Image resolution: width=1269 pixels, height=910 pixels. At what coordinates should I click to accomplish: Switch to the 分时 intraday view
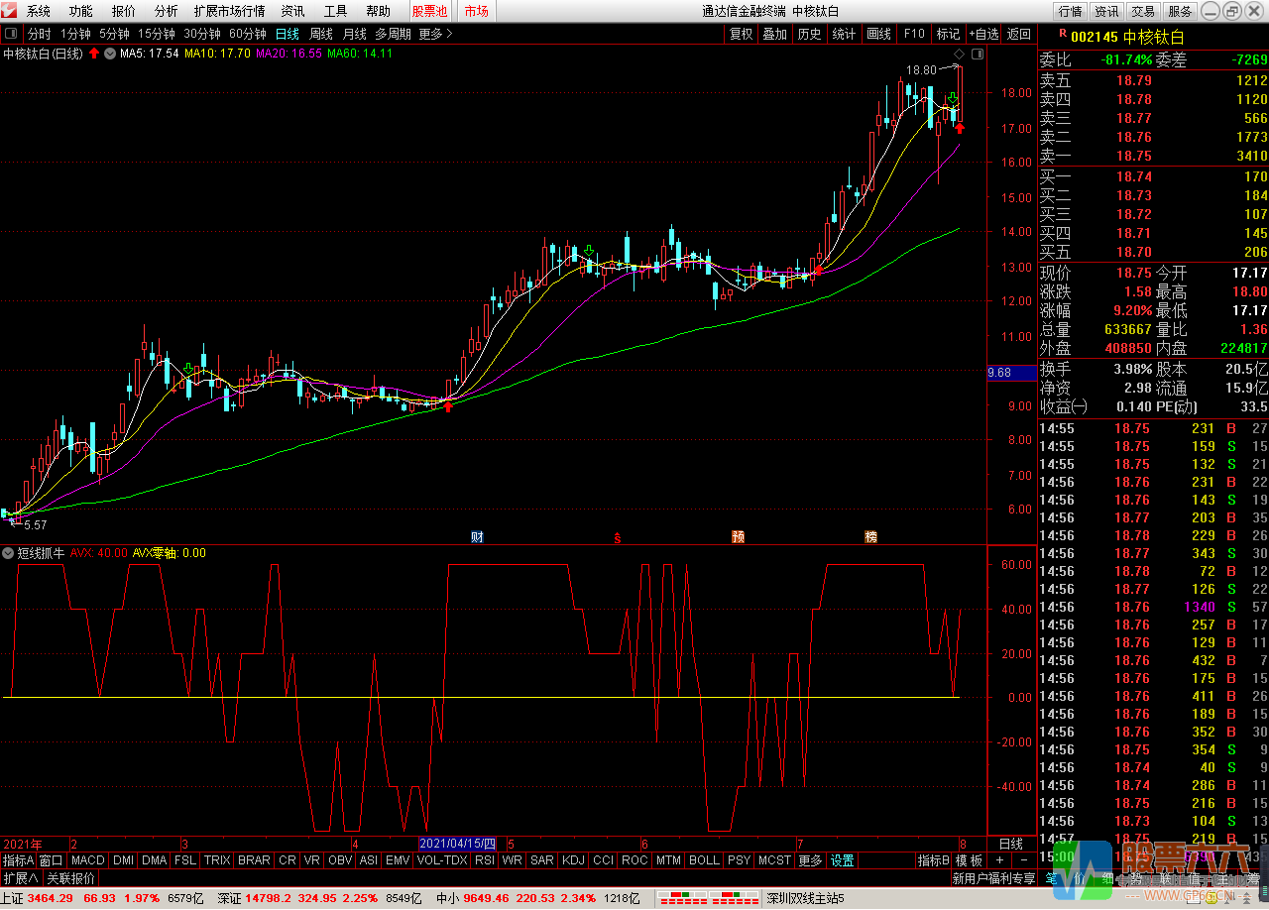[39, 34]
